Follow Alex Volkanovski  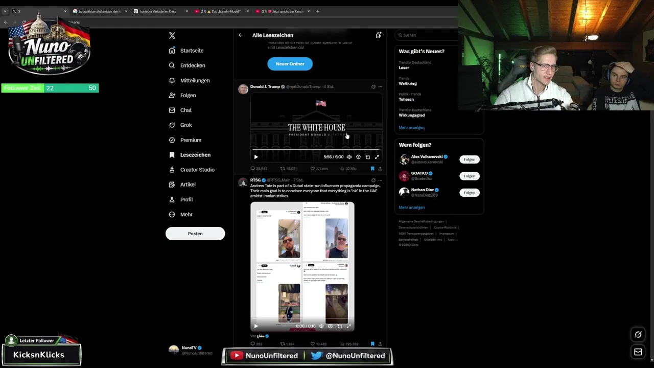click(x=470, y=159)
